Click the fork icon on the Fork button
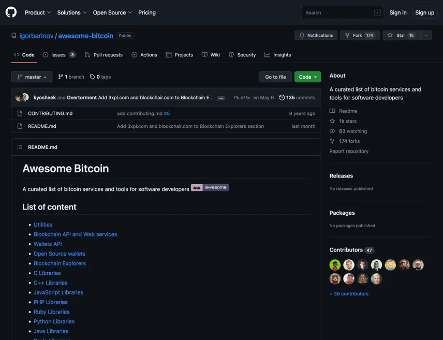 (347, 35)
